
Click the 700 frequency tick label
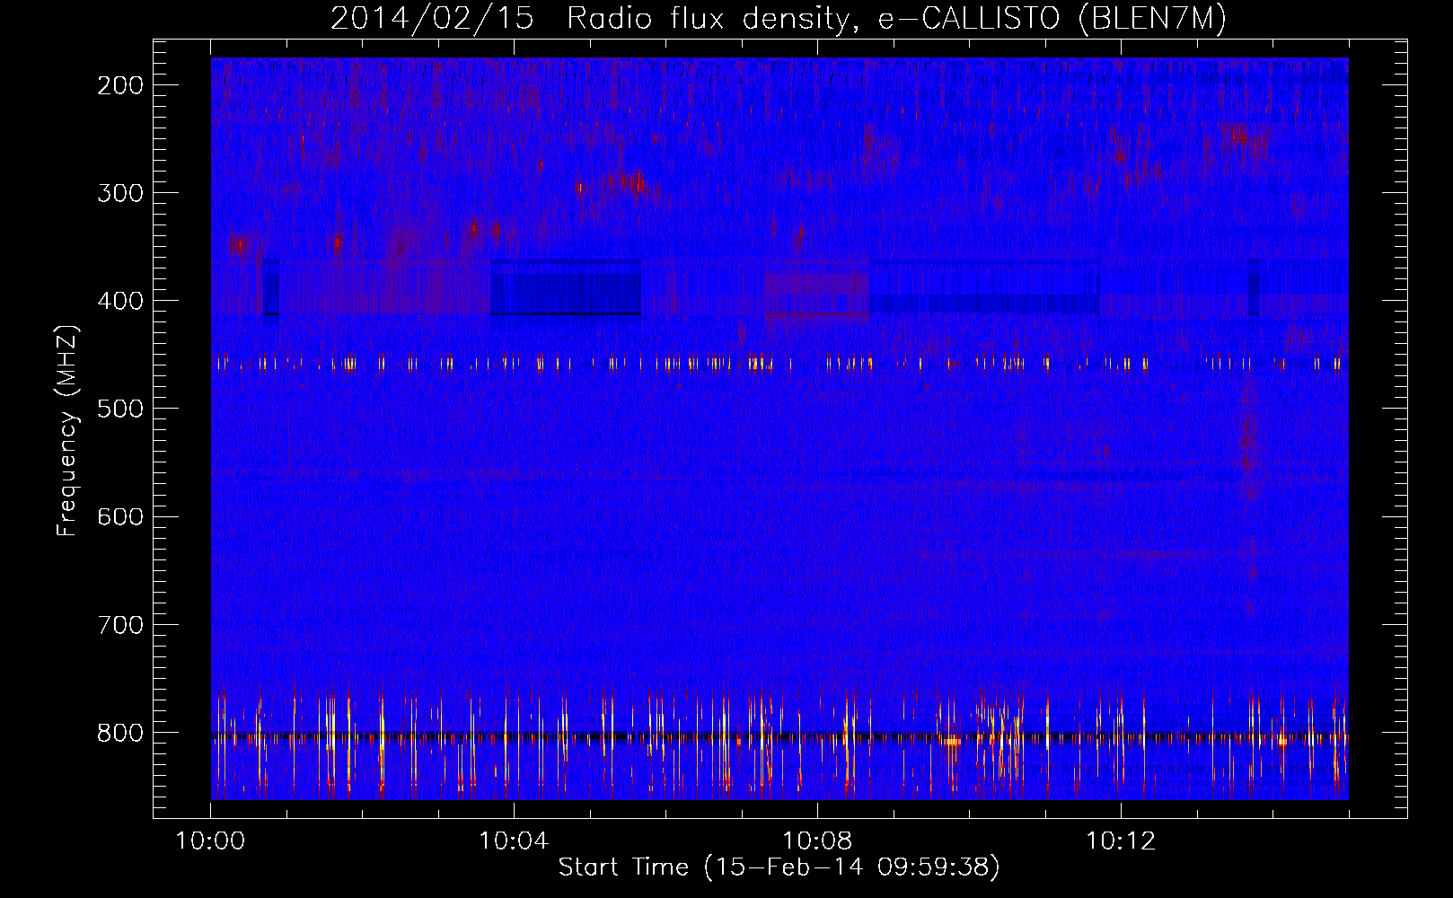click(120, 624)
